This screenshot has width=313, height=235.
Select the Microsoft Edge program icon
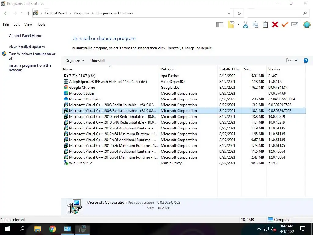tap(66, 93)
